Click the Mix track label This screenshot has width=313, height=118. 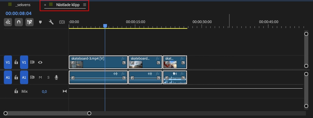click(24, 91)
